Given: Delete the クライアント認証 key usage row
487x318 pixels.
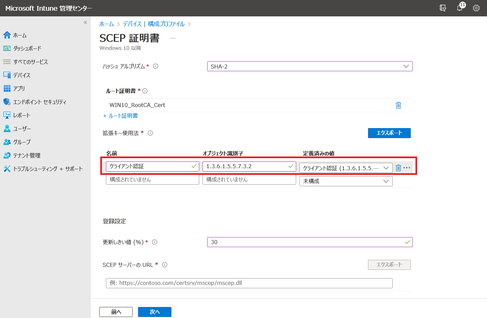Looking at the screenshot, I should tap(398, 168).
